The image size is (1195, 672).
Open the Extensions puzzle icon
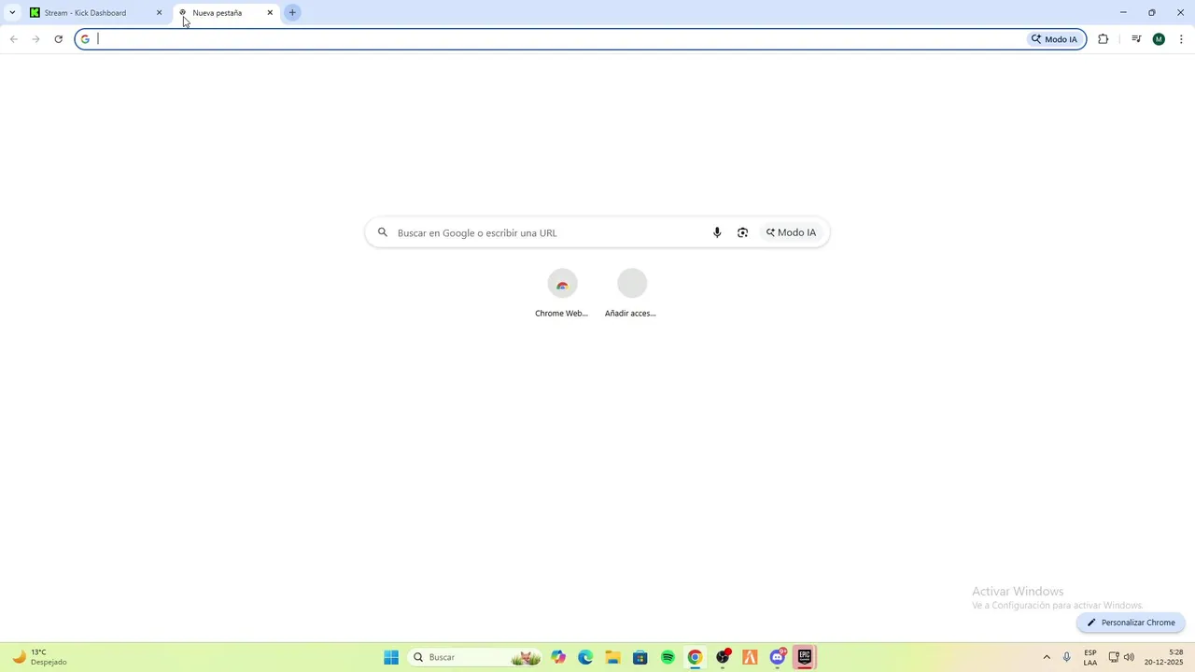[1104, 39]
